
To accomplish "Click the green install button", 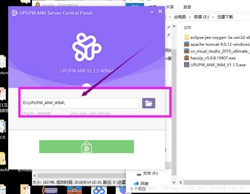I will click(87, 147).
